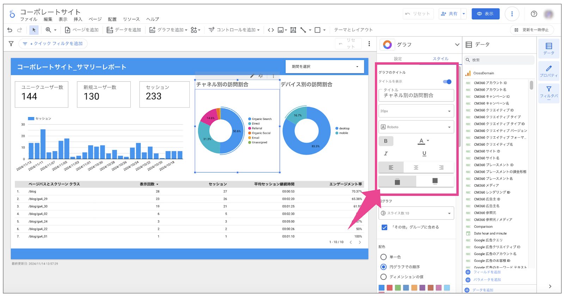The height and width of the screenshot is (297, 564).
Task: Switch to the Setup tab
Action: 398,59
